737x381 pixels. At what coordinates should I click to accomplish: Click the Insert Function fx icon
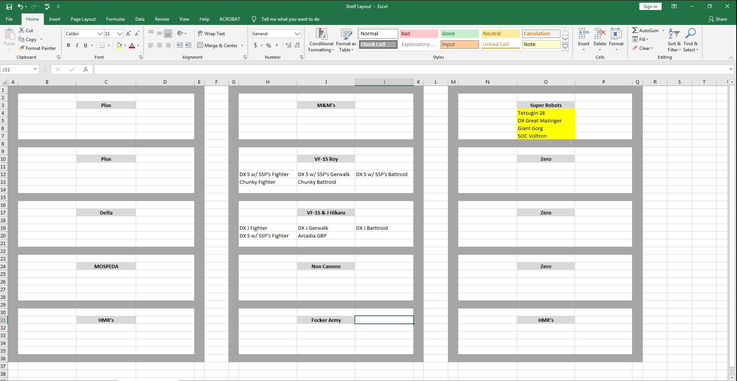[x=86, y=69]
